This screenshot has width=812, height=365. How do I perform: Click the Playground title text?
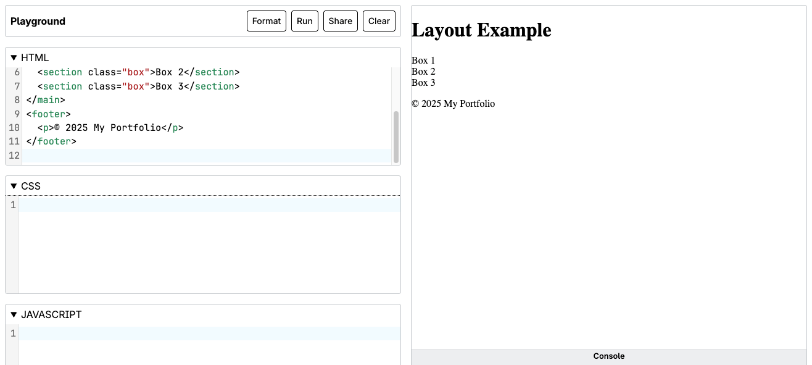pos(38,21)
